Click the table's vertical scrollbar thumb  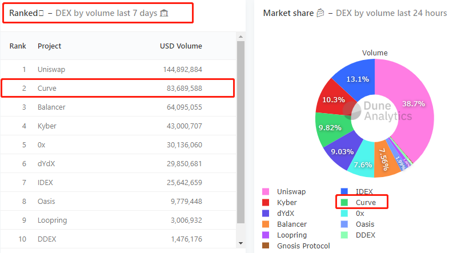pos(240,132)
